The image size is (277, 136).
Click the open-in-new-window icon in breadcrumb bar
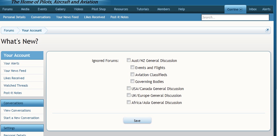267,30
